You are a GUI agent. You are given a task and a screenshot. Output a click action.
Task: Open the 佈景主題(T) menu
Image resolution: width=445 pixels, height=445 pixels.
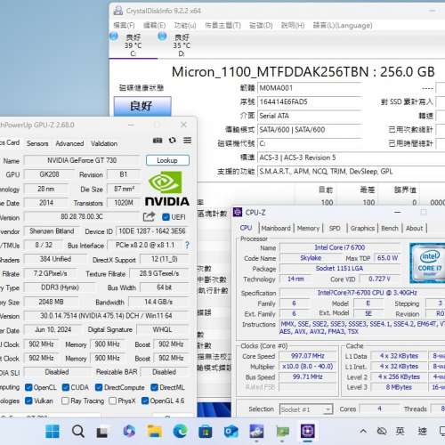point(222,26)
